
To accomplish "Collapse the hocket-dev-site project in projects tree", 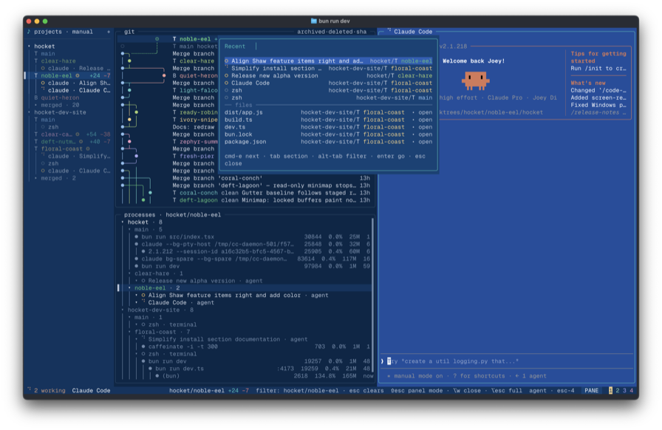I will click(29, 112).
